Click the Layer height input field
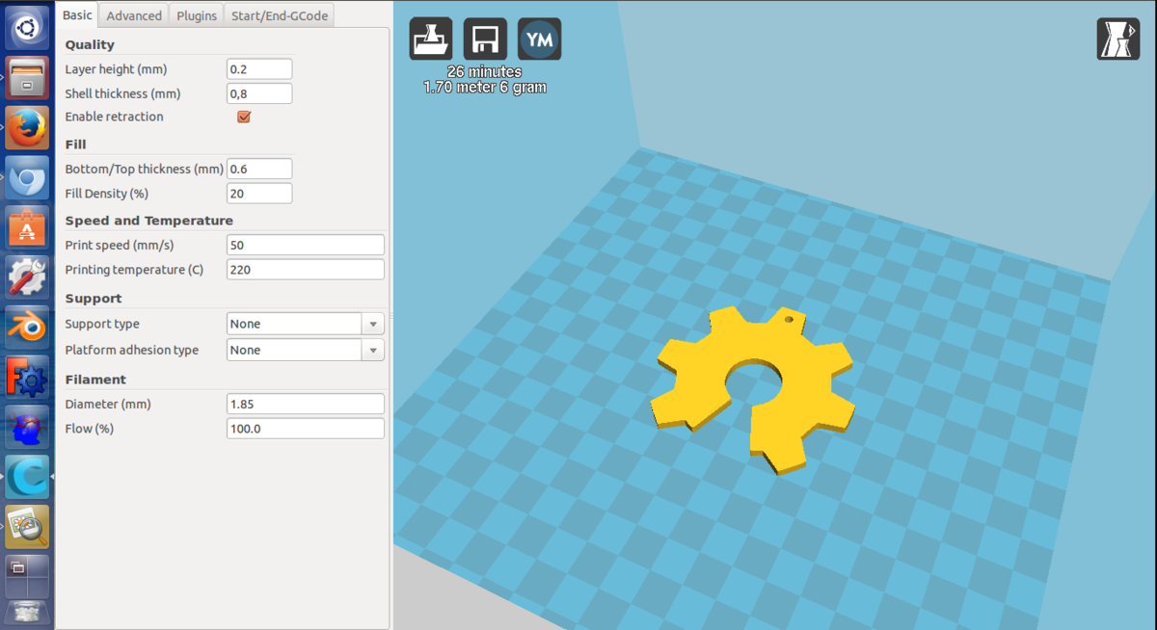The width and height of the screenshot is (1157, 630). (259, 69)
